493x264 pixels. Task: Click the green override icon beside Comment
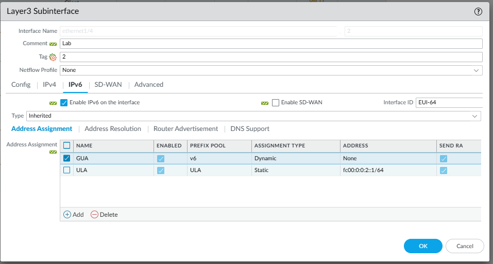(x=53, y=44)
